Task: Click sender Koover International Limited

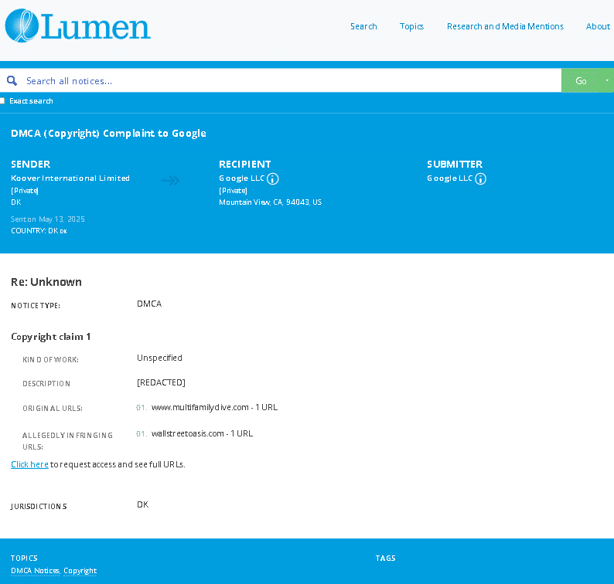Action: click(x=70, y=178)
